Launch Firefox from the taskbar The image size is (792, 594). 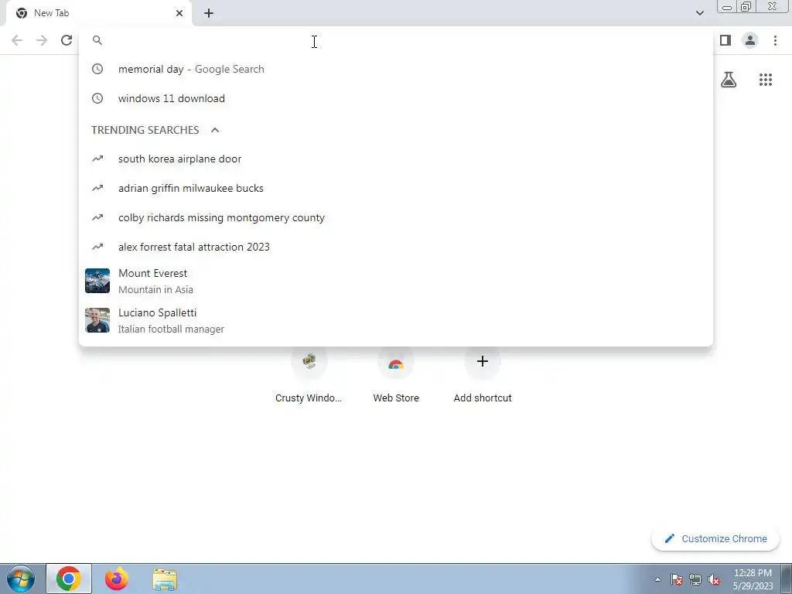117,579
